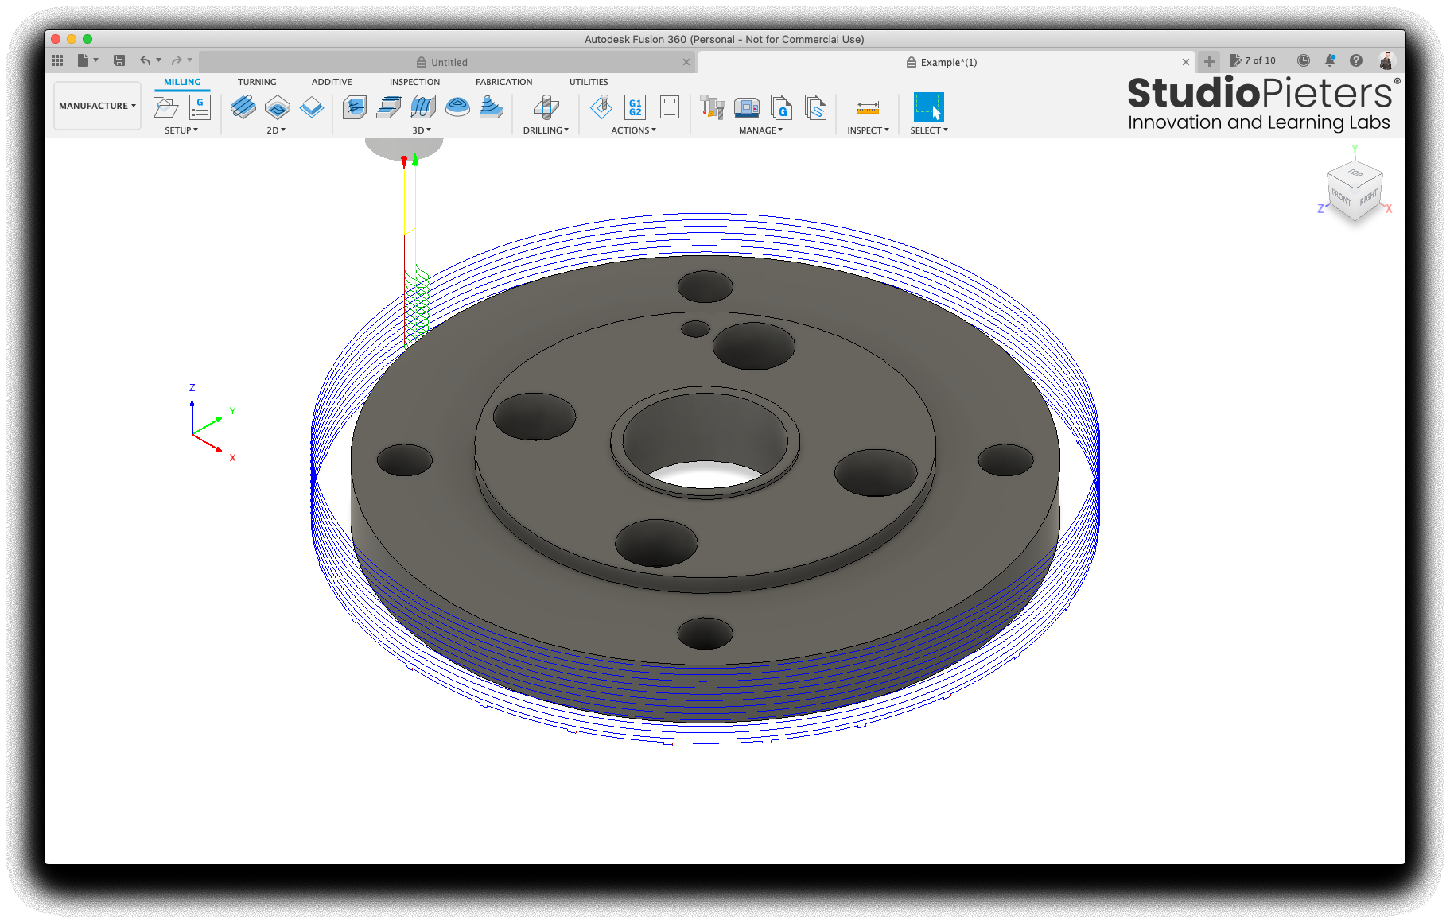Expand the 3D milling dropdown
Image resolution: width=1450 pixels, height=923 pixels.
click(422, 130)
